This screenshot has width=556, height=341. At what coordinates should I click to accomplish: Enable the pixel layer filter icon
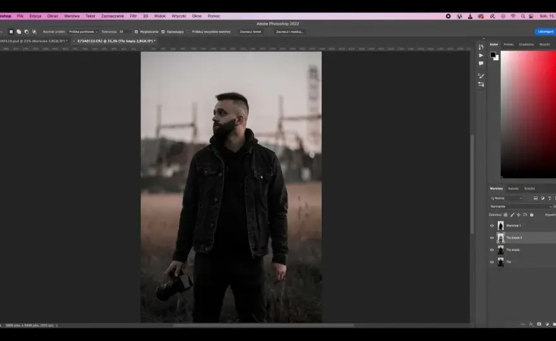click(535, 198)
